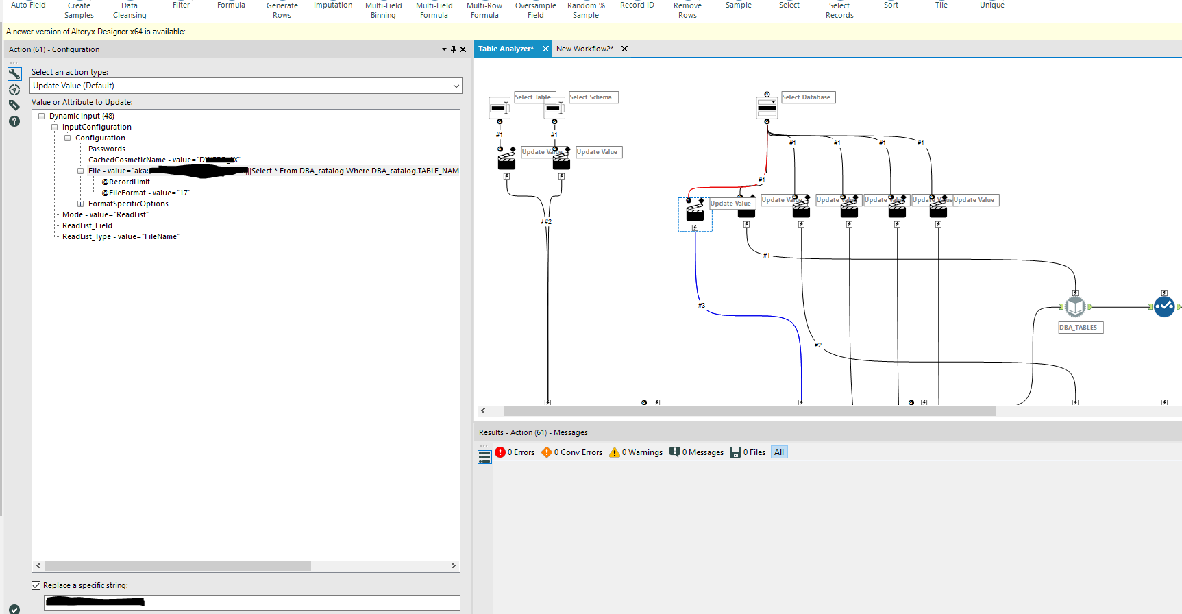The height and width of the screenshot is (614, 1182).
Task: Pick the Generate Rows tool from palette
Action: (x=282, y=10)
